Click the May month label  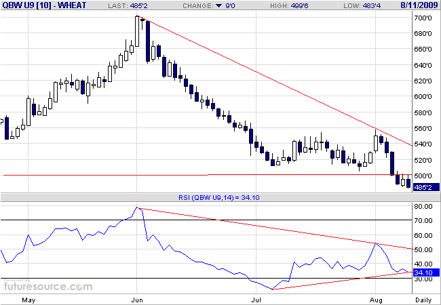tap(28, 300)
